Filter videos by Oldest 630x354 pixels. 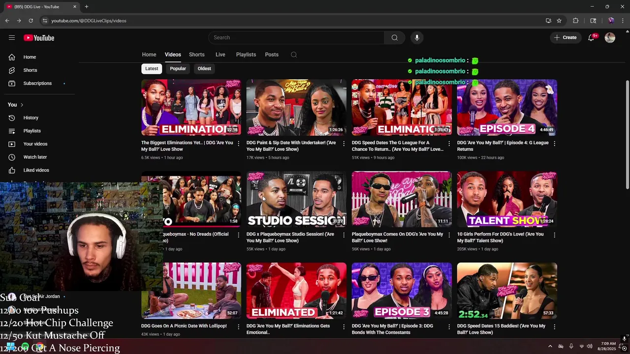tap(204, 69)
